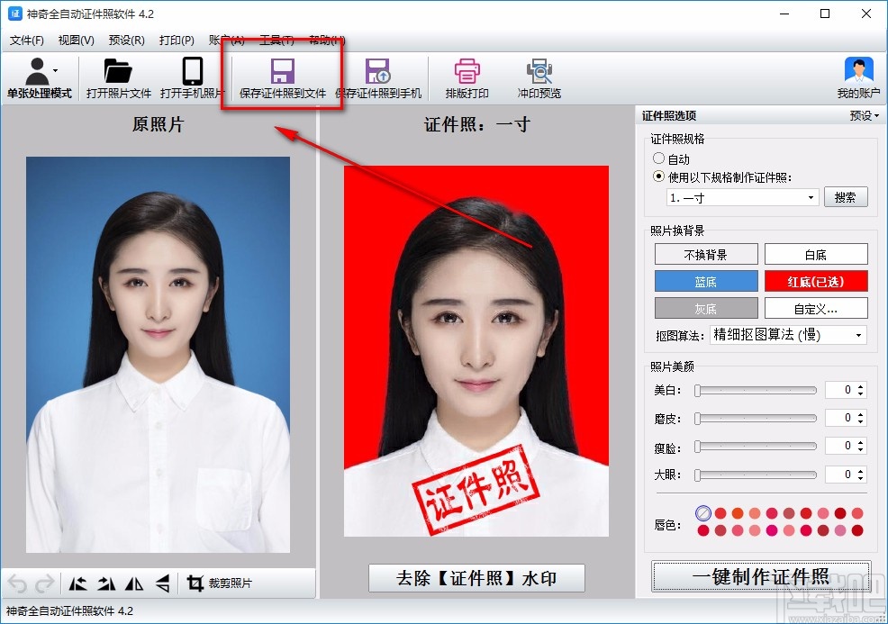Click 去除【证件照】水印 button

[476, 578]
